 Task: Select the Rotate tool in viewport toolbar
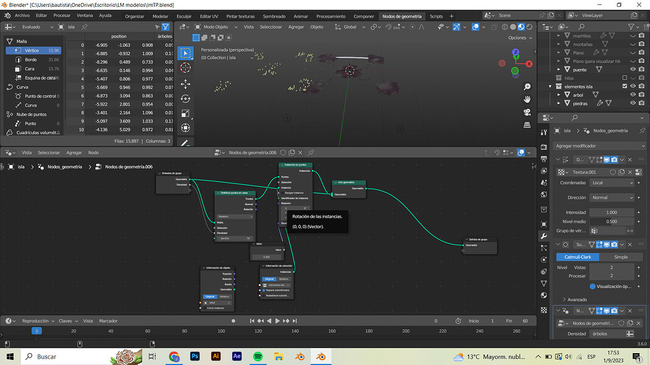(185, 98)
